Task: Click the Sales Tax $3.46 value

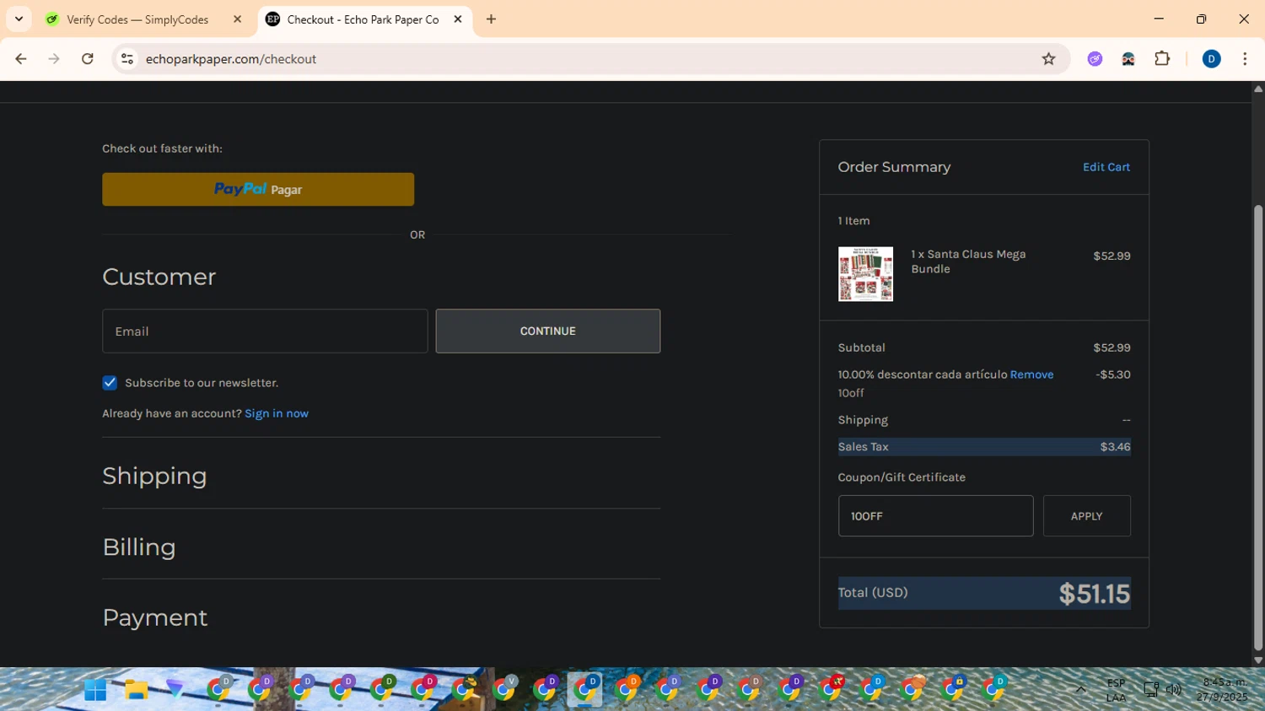Action: (1115, 447)
